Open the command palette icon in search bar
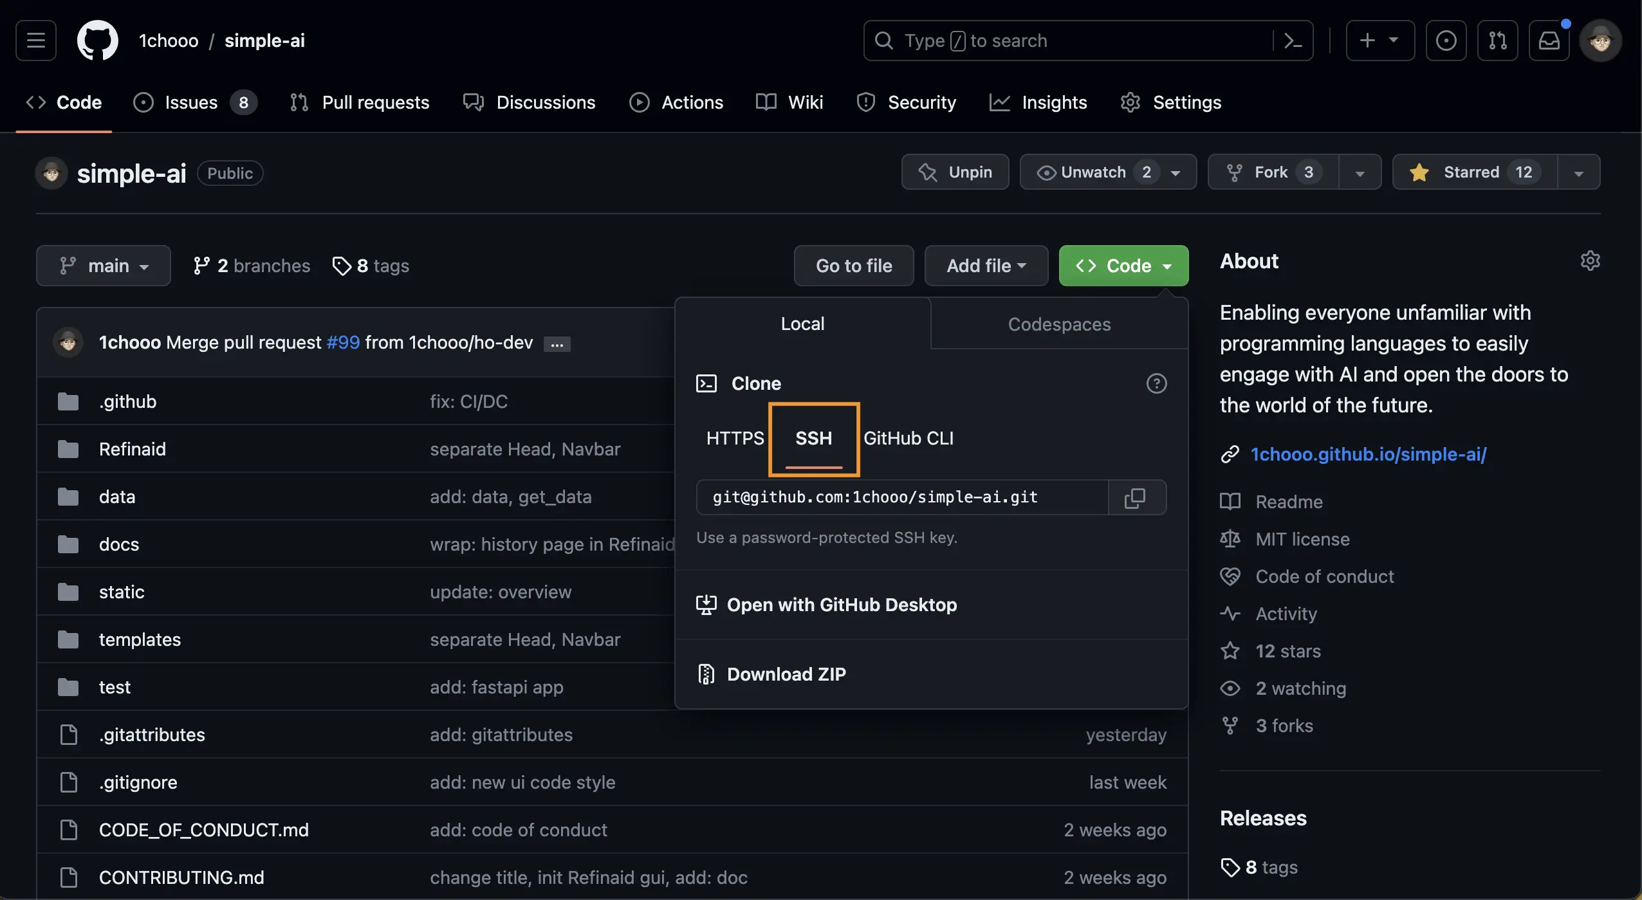The image size is (1642, 900). click(1293, 41)
